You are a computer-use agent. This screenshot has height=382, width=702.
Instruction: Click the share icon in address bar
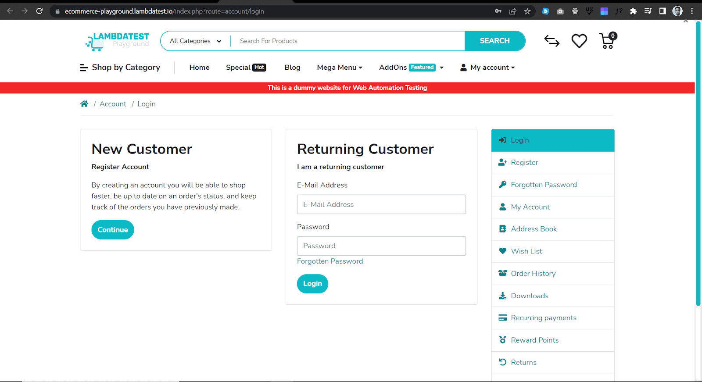[x=512, y=11]
